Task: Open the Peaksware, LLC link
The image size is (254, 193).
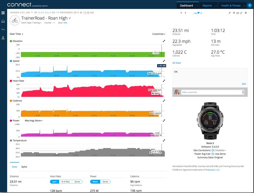Action: pyautogui.click(x=213, y=170)
